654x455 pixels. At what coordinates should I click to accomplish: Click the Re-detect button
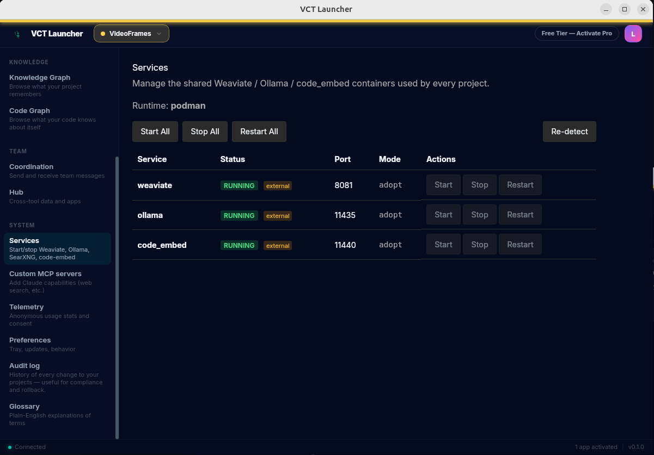click(x=570, y=132)
